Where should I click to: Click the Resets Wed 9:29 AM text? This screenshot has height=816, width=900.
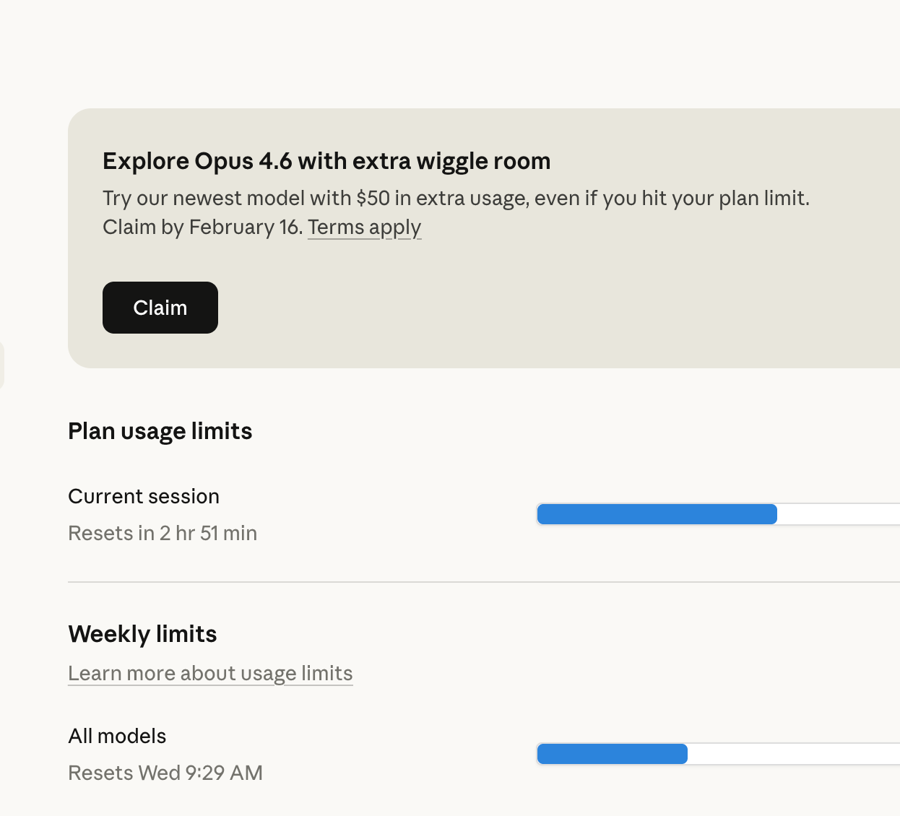pos(165,773)
